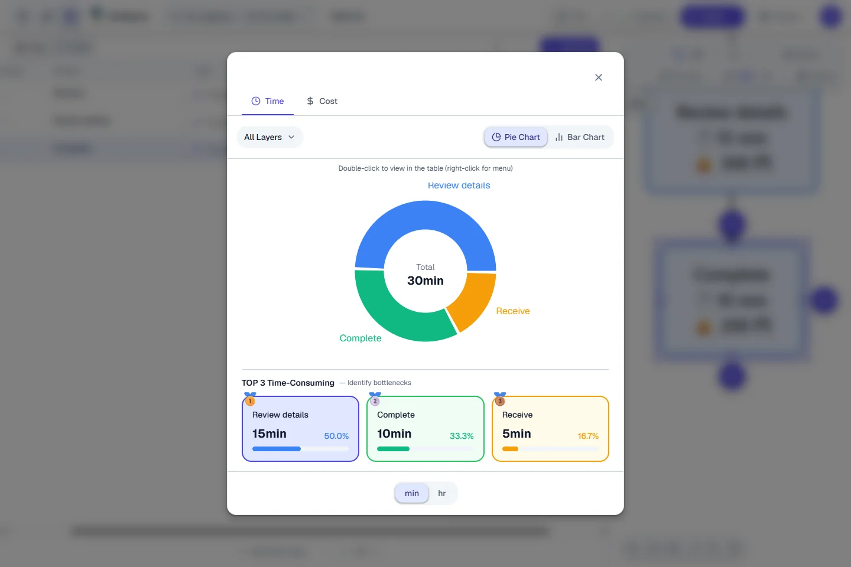Close the time analysis dialog
This screenshot has width=851, height=567.
[x=599, y=77]
